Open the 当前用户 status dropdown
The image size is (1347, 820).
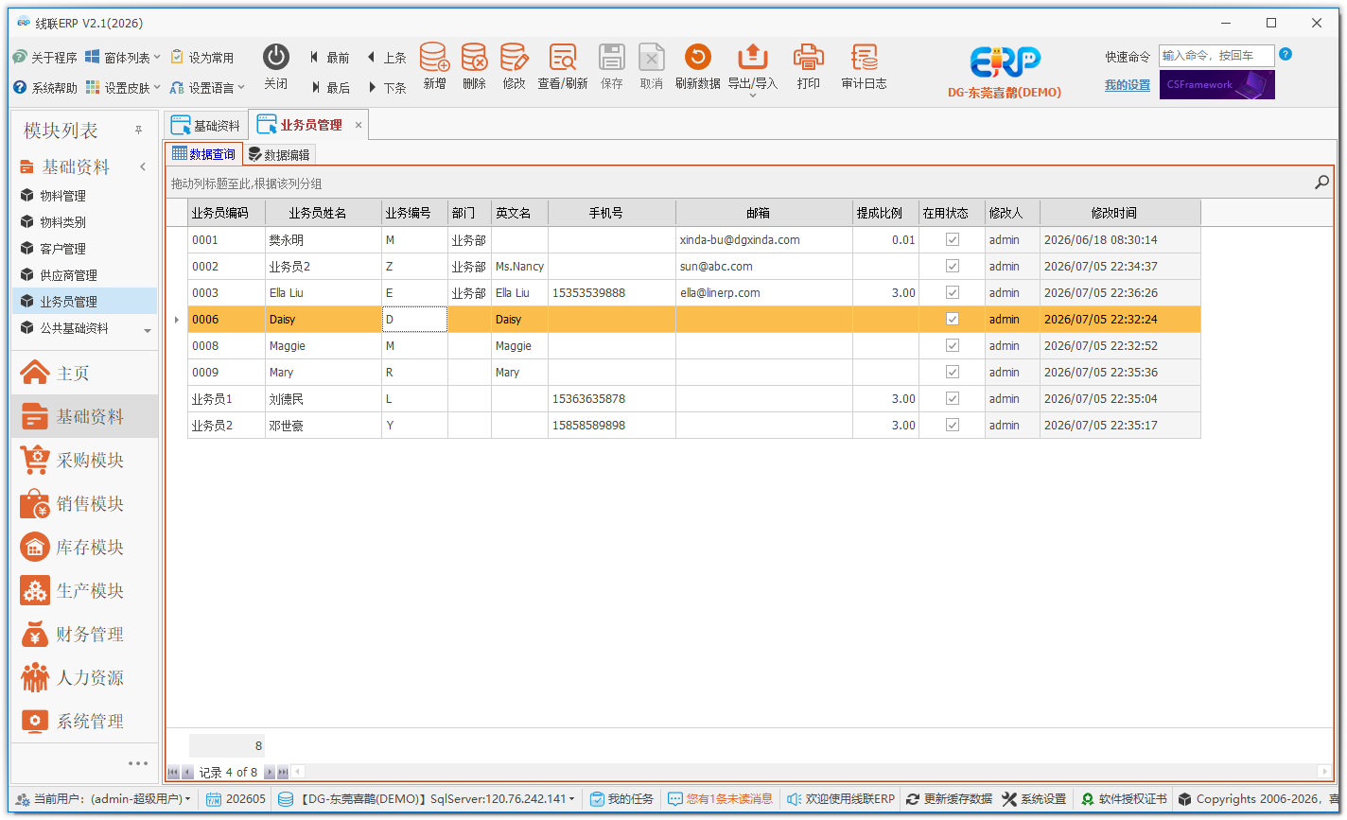(105, 799)
